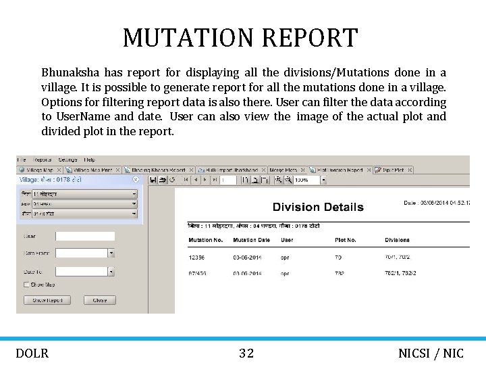Click the Close button
The height and width of the screenshot is (365, 486).
(99, 300)
